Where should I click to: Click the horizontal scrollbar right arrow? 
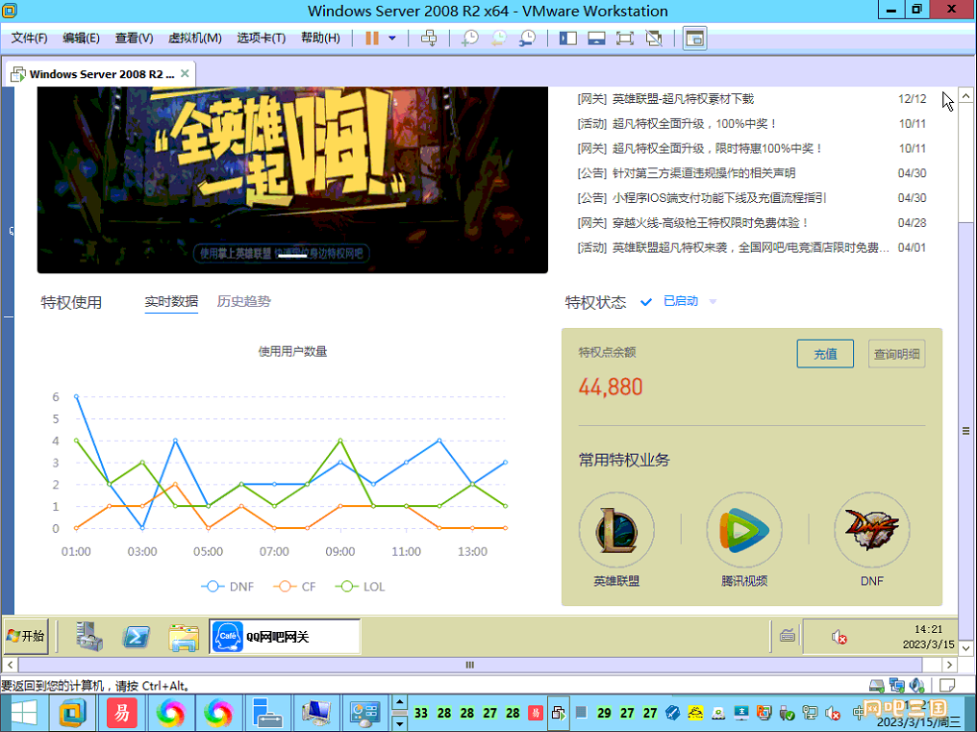pos(949,665)
